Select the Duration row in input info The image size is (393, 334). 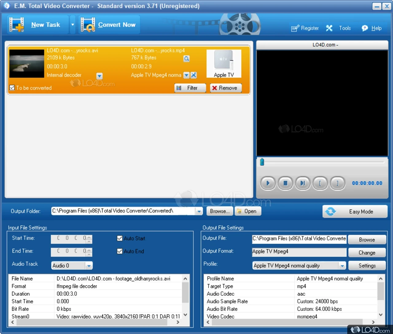[95, 294]
